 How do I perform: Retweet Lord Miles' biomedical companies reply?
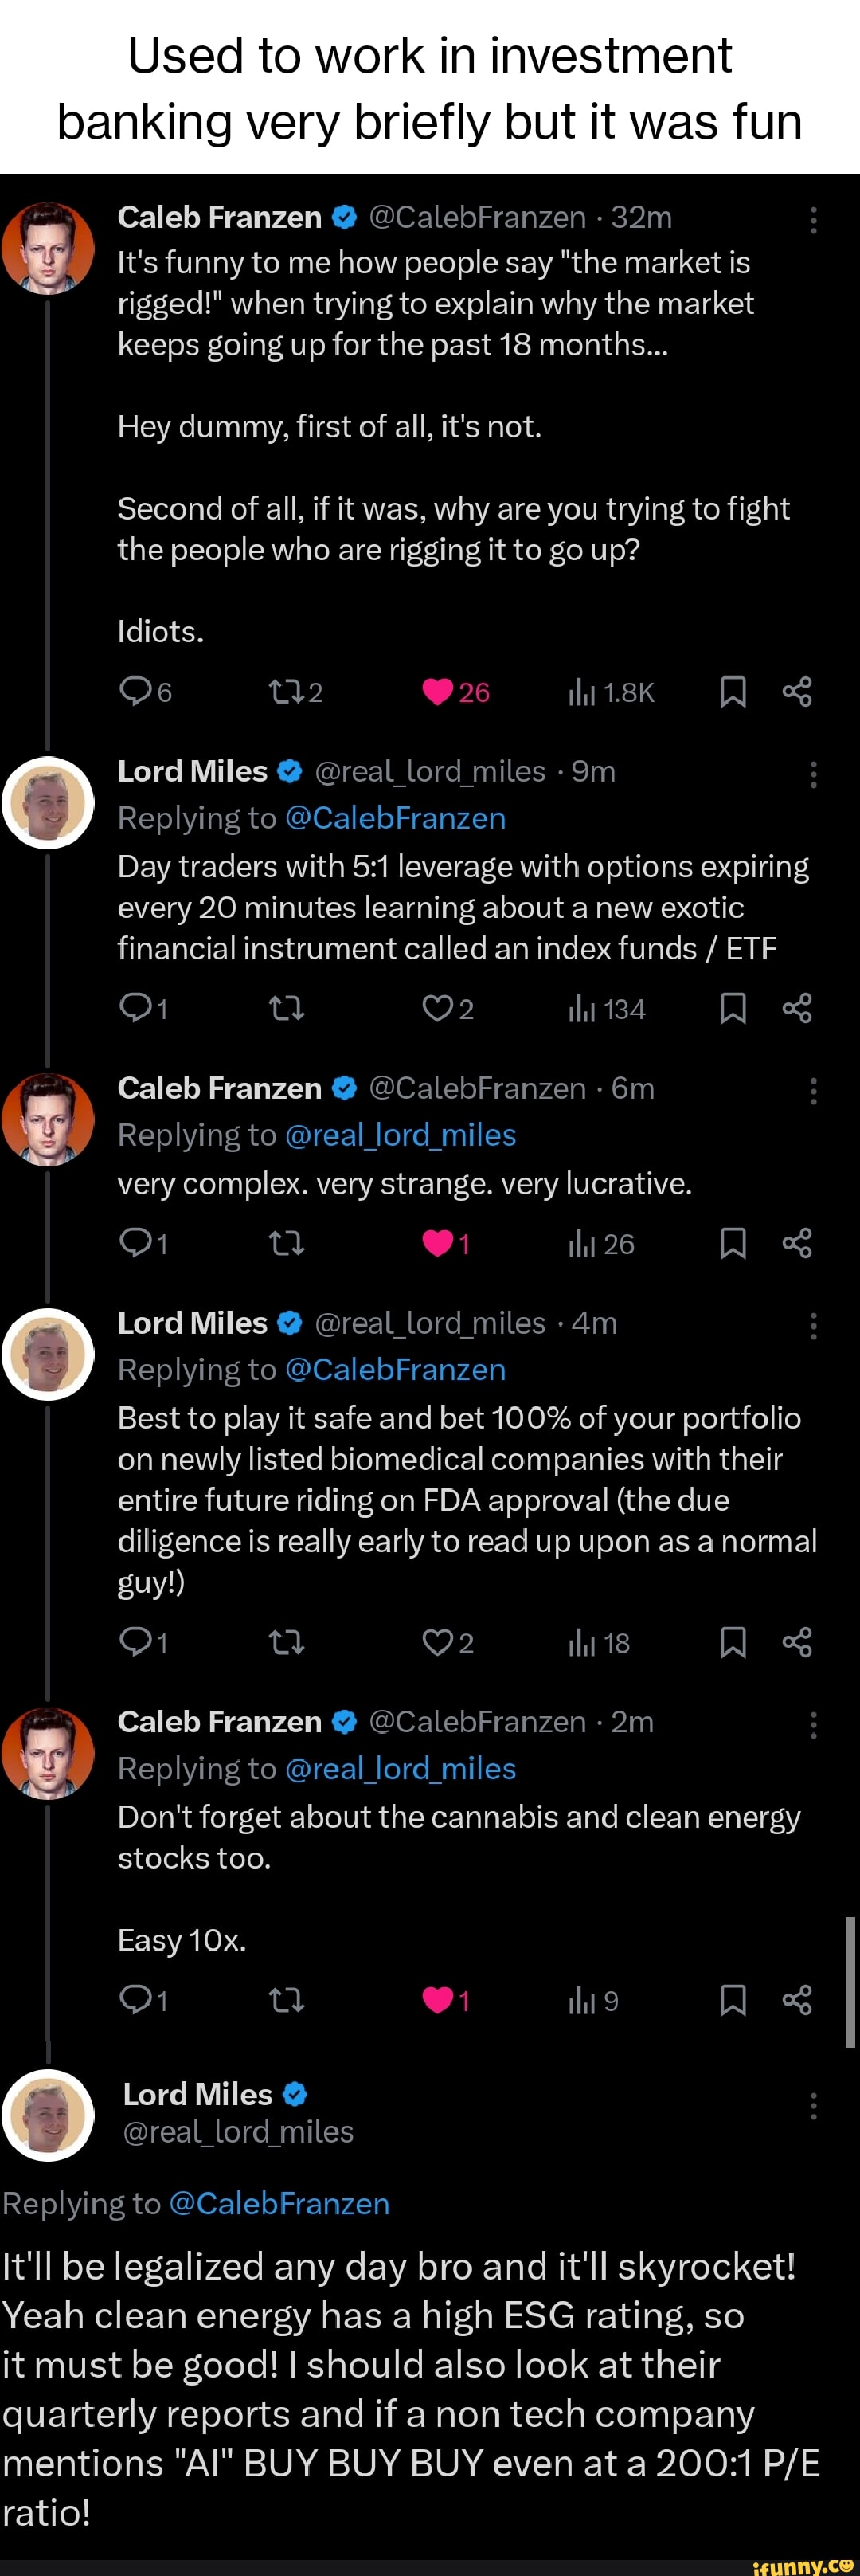(x=286, y=1642)
